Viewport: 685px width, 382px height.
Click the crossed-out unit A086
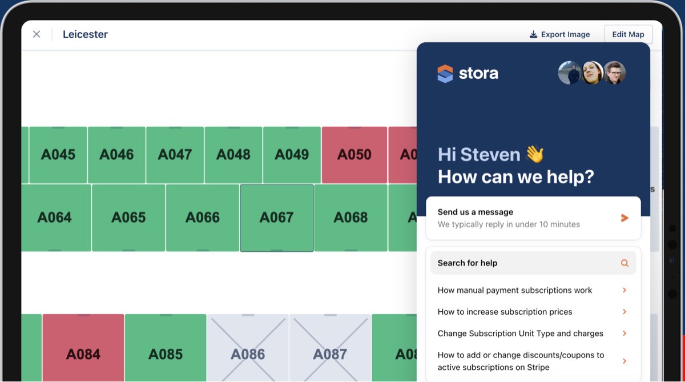[248, 348]
